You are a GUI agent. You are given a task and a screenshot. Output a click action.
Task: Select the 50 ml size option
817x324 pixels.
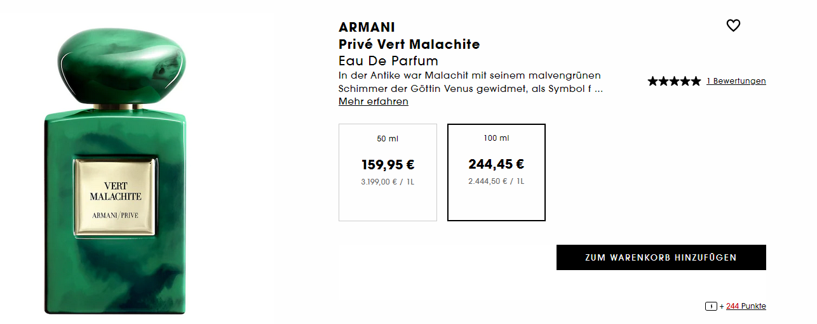pyautogui.click(x=388, y=172)
